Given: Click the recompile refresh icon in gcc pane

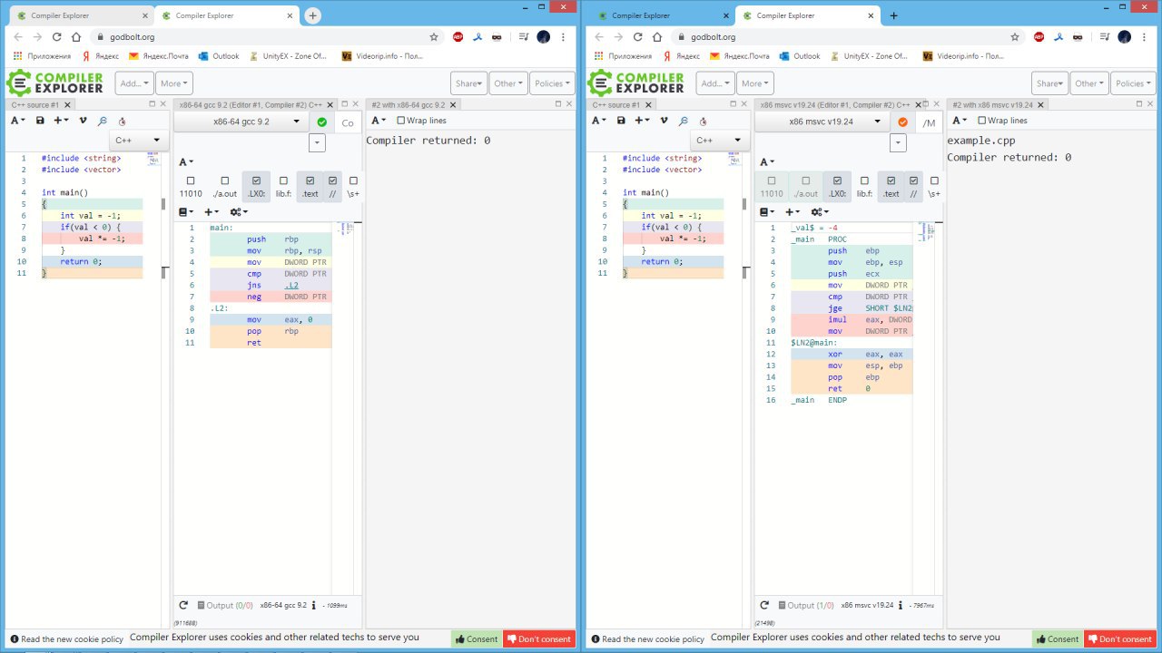Looking at the screenshot, I should coord(183,605).
